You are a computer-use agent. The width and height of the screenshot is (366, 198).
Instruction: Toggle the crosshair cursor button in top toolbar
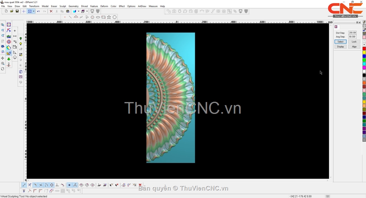click(23, 11)
